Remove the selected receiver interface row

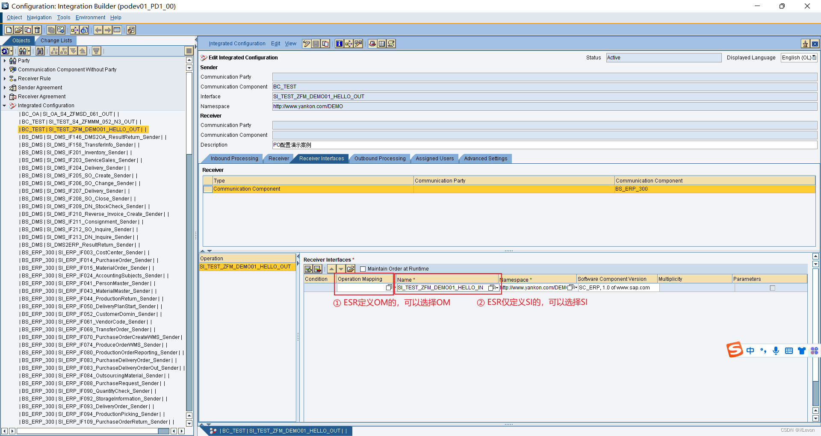(317, 268)
